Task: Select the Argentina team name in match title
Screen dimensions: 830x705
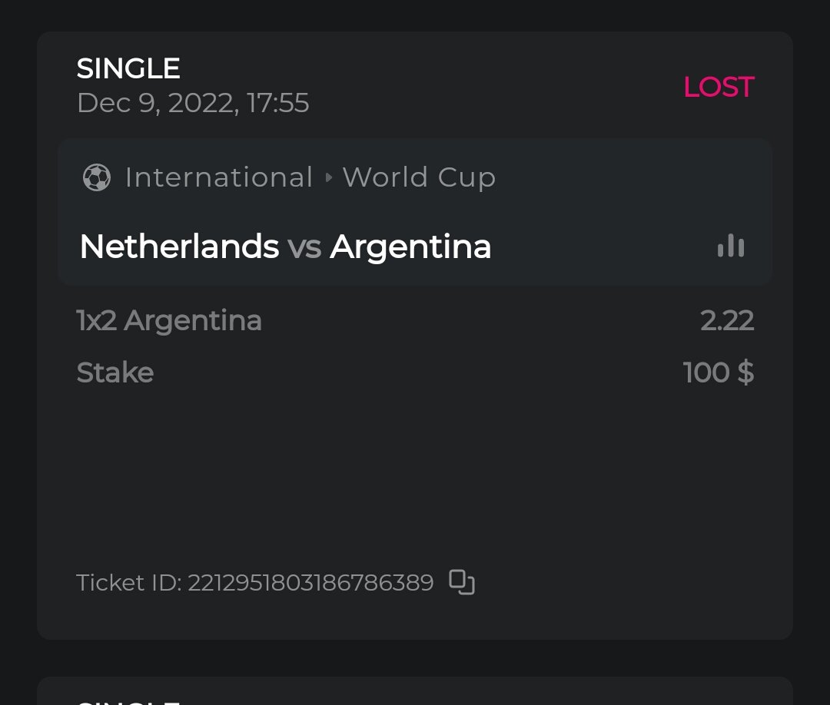Action: (x=410, y=247)
